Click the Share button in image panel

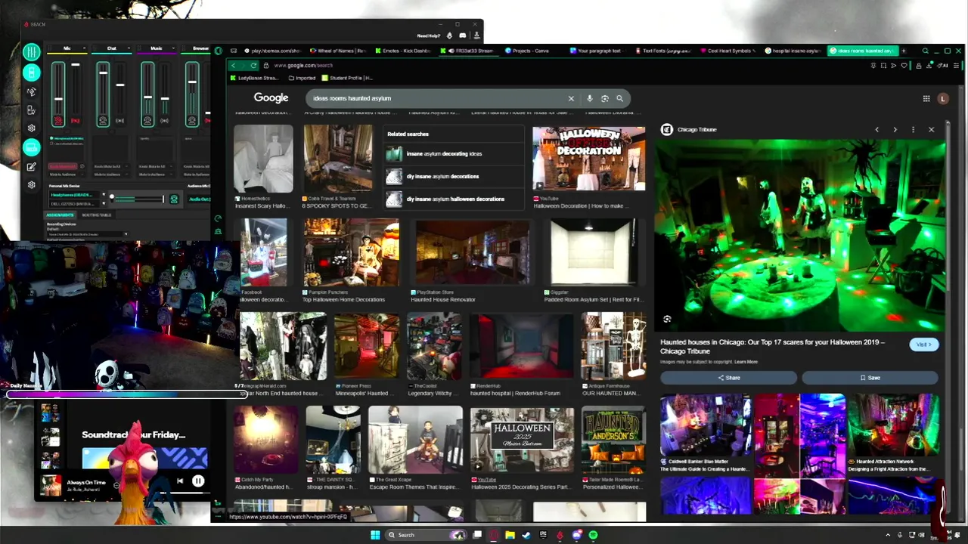[729, 378]
